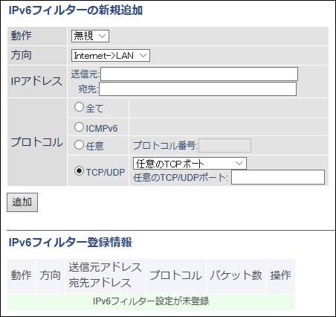Select the 任意 protocol radio button
This screenshot has width=336, height=317.
[x=79, y=145]
